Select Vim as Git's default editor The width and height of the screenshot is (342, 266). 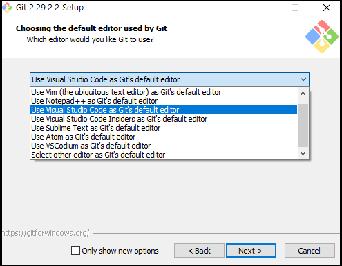[x=164, y=92]
